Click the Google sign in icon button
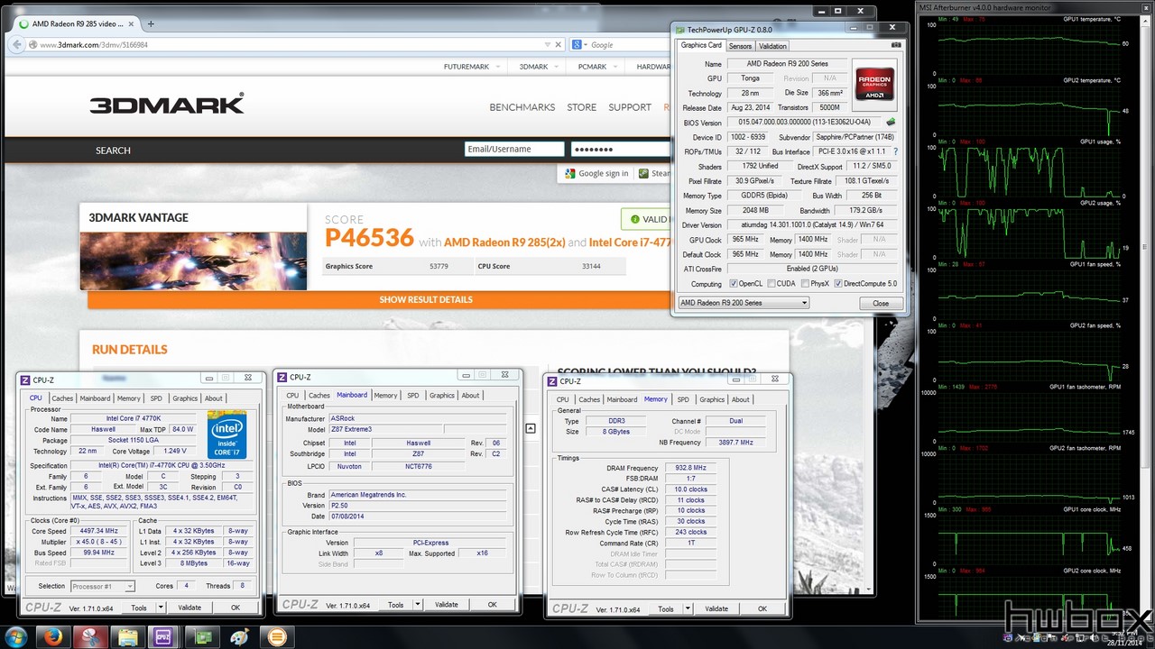1155x649 pixels. [x=570, y=173]
